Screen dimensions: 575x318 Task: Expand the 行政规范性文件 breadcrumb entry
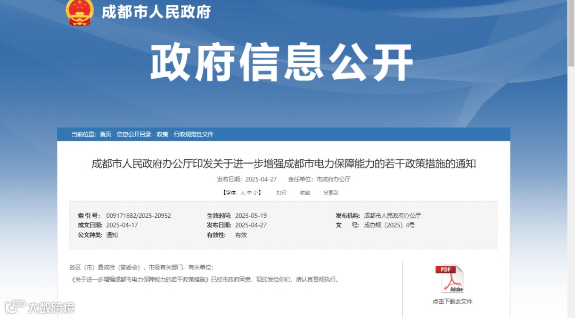194,135
